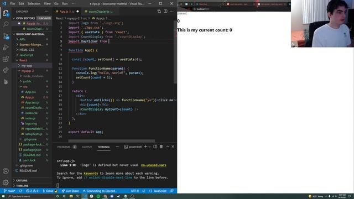This screenshot has width=354, height=199.
Task: Open the Go menu
Action: pos(56,4)
